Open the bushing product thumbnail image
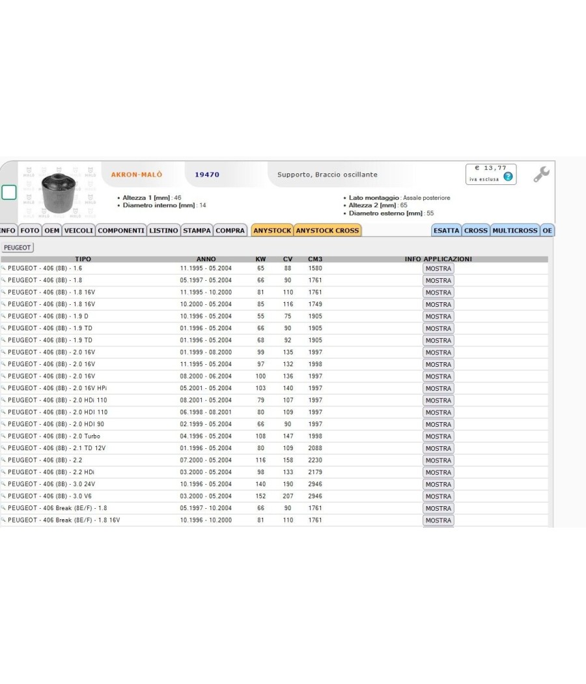The width and height of the screenshot is (586, 684). (x=59, y=193)
